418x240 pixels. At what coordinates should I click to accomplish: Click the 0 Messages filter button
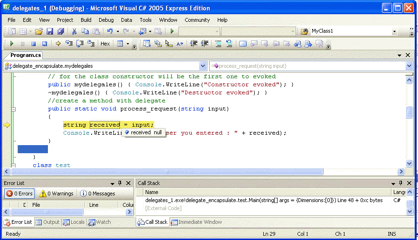[x=97, y=194]
